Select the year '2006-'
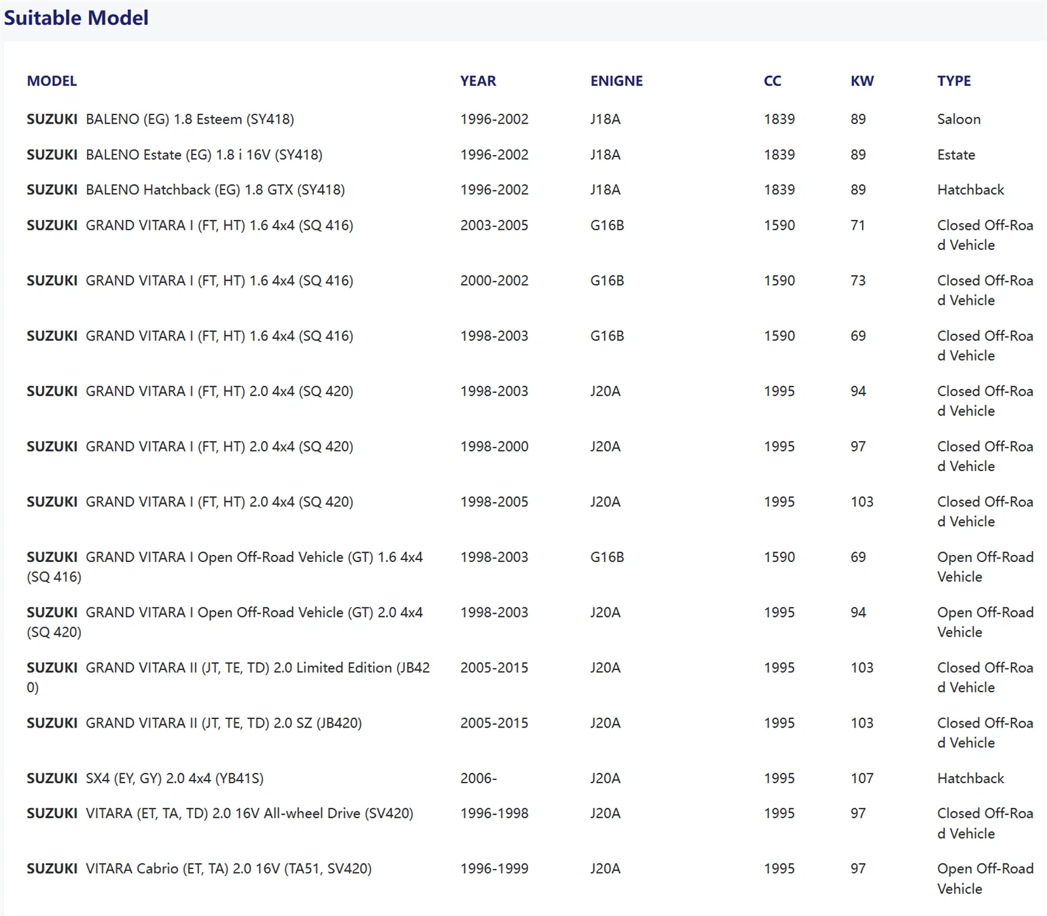 (478, 779)
